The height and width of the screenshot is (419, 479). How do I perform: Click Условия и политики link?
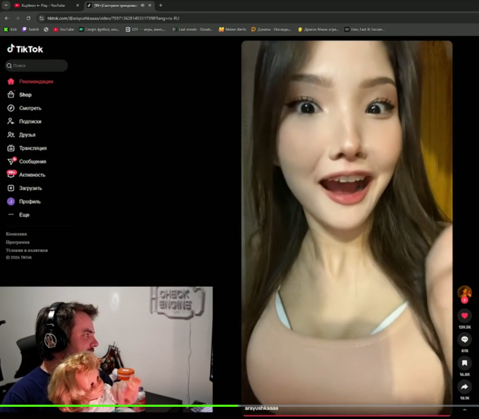27,251
